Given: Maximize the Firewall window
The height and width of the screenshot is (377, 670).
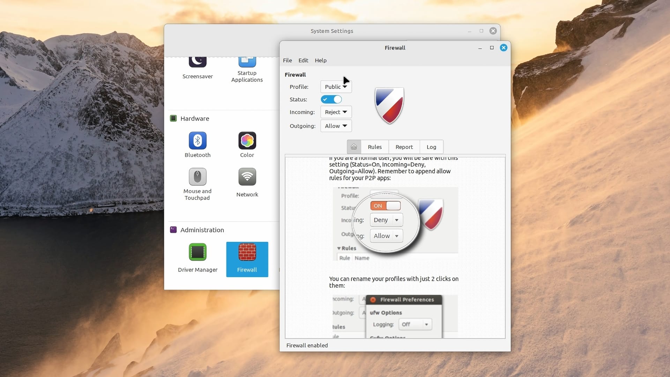Looking at the screenshot, I should (x=492, y=48).
